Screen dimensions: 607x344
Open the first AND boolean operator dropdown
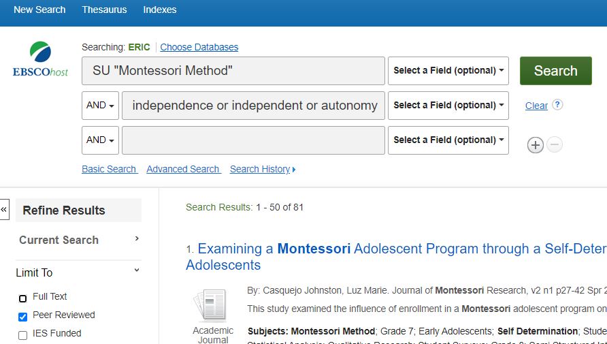pos(100,106)
